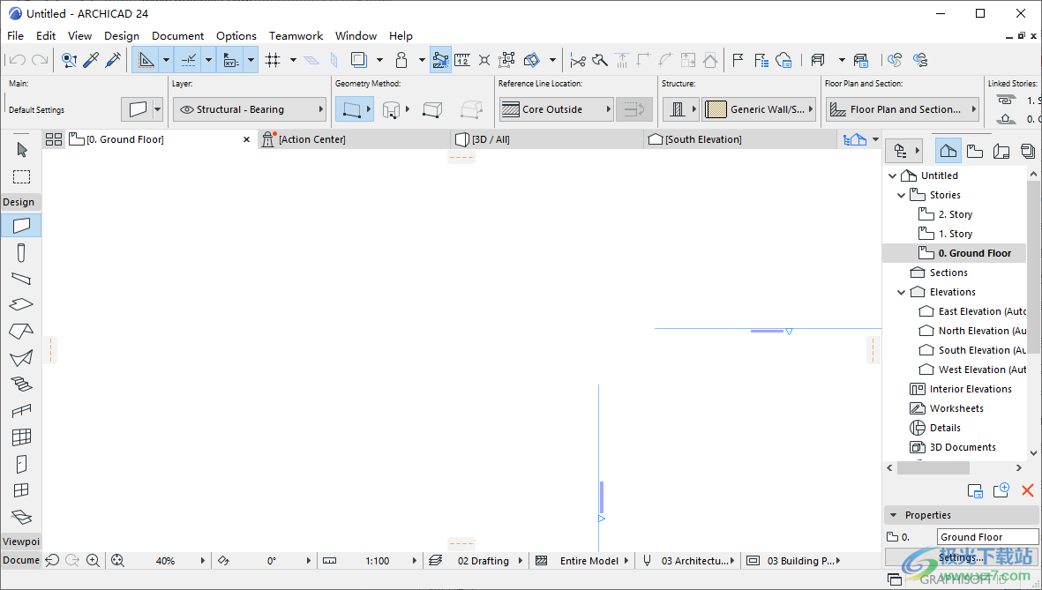Screen dimensions: 1042x590
Task: Select the Marquee tool
Action: (x=21, y=176)
